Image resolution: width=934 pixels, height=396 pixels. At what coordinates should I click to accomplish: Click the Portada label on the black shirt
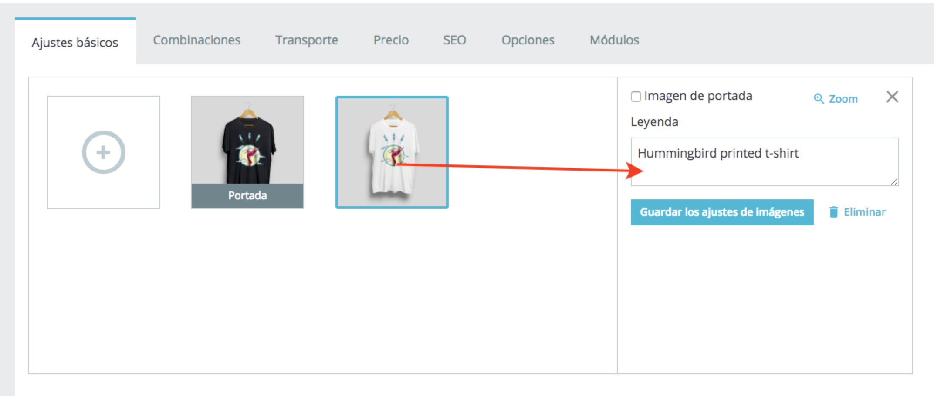[x=247, y=196]
